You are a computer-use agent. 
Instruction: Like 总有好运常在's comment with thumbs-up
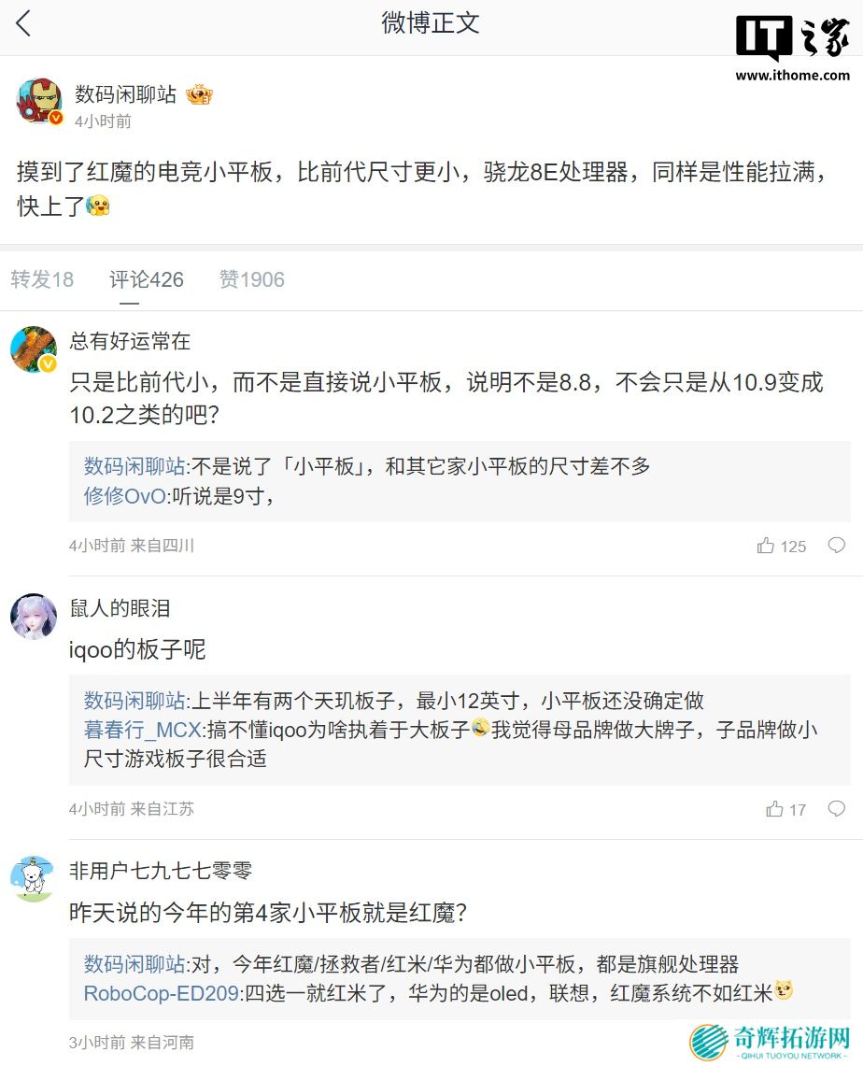(767, 546)
